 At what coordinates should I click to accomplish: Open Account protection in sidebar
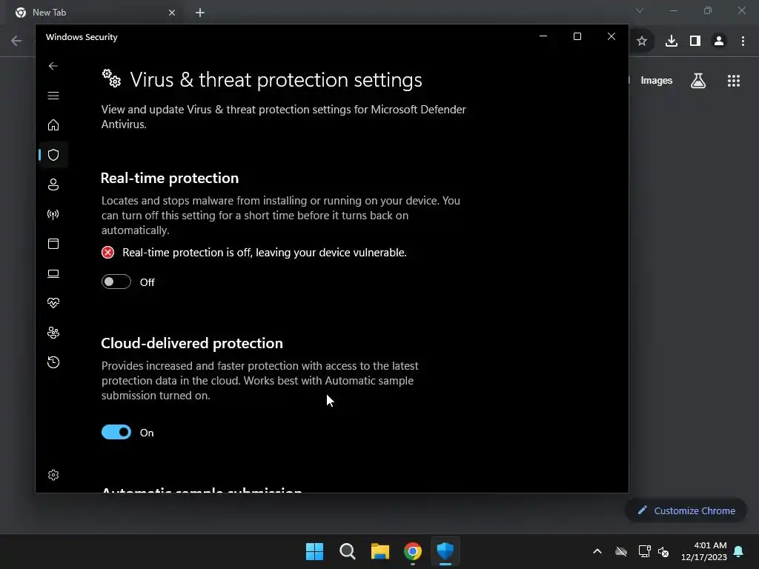click(53, 184)
